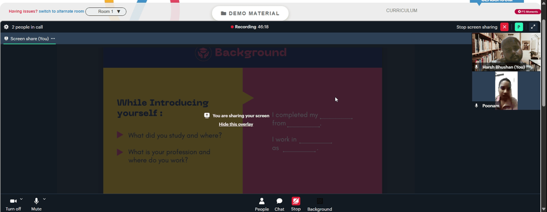The image size is (547, 212).
Task: Open Screen share tab more options ellipsis
Action: click(x=53, y=39)
